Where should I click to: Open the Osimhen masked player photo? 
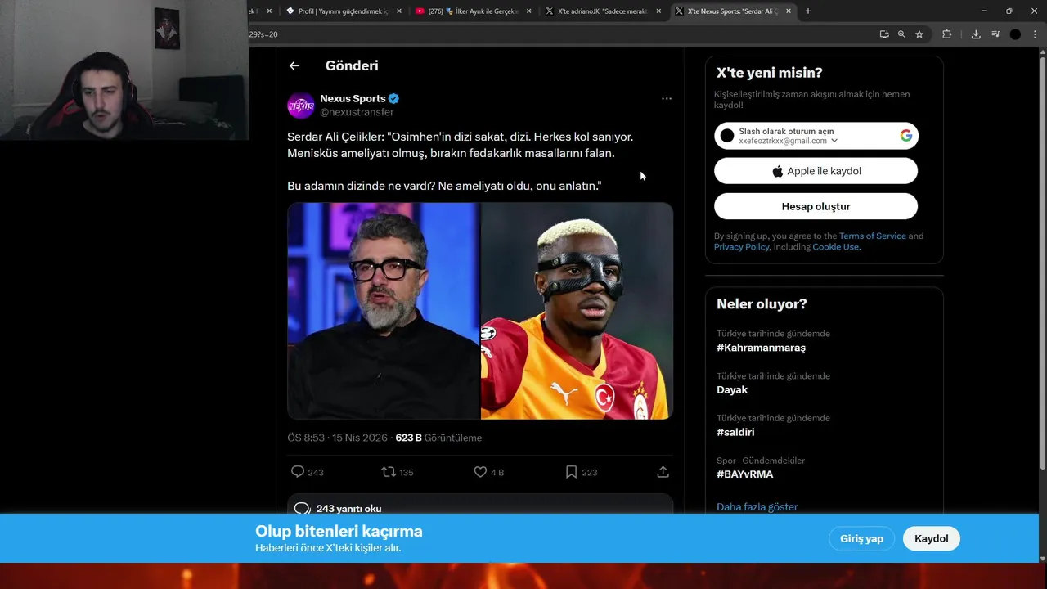tap(577, 311)
